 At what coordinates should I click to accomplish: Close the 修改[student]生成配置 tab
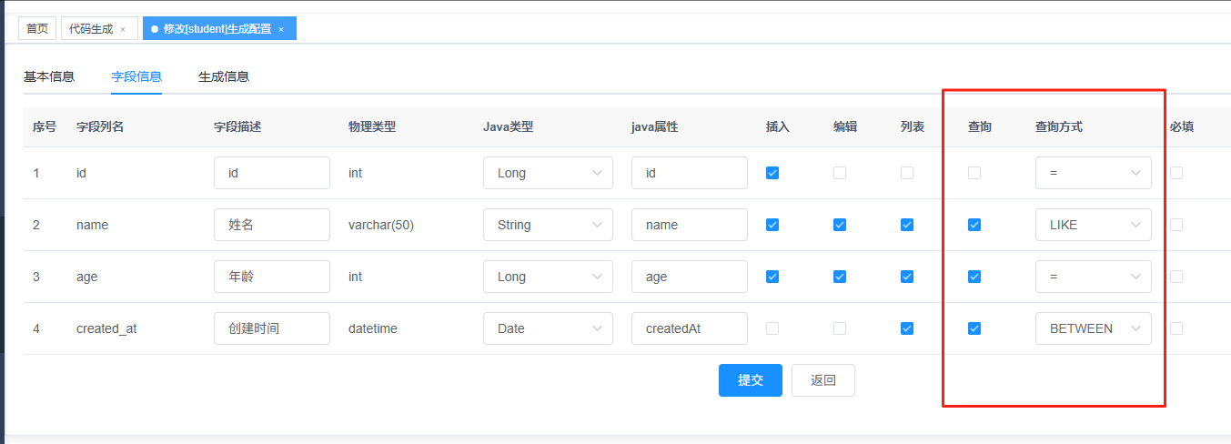281,29
